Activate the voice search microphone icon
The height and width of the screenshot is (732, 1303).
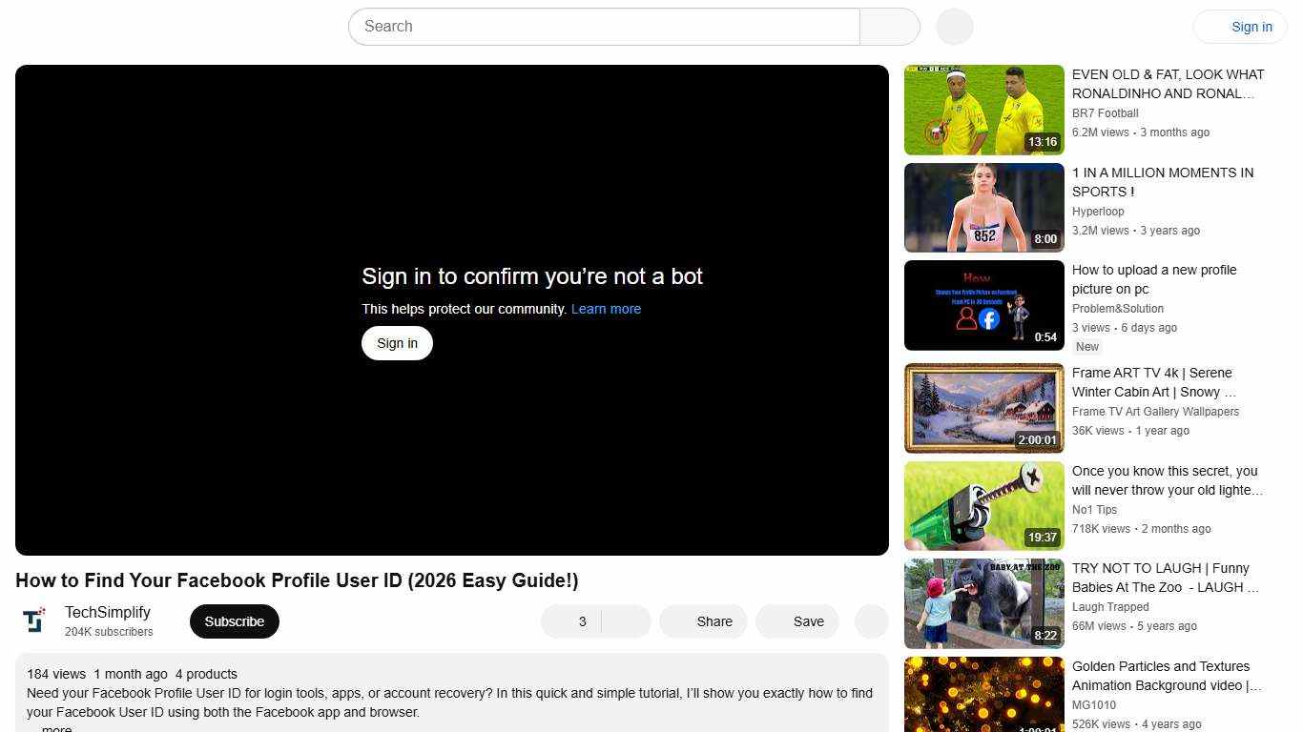pyautogui.click(x=953, y=26)
